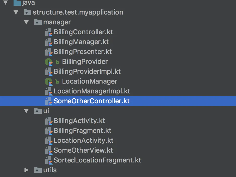
Task: Collapse the ui package node
Action: 26,111
